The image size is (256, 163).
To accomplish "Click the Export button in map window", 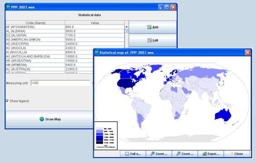I will click(x=211, y=154).
